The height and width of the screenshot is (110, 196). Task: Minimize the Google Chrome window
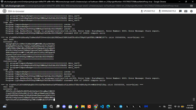coord(180,2)
